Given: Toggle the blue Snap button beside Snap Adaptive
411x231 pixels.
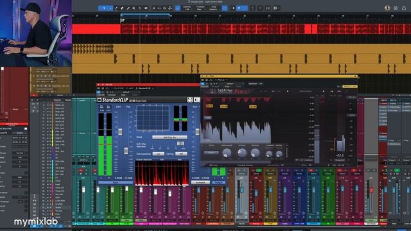Looking at the screenshot, I should [225, 8].
